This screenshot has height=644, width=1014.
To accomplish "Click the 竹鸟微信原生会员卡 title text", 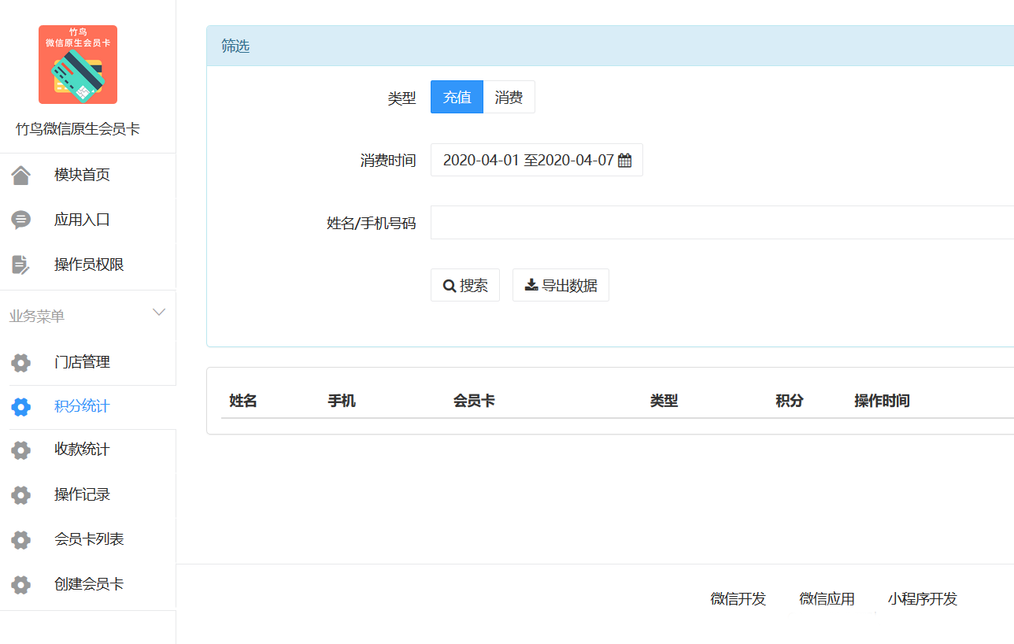I will 78,129.
